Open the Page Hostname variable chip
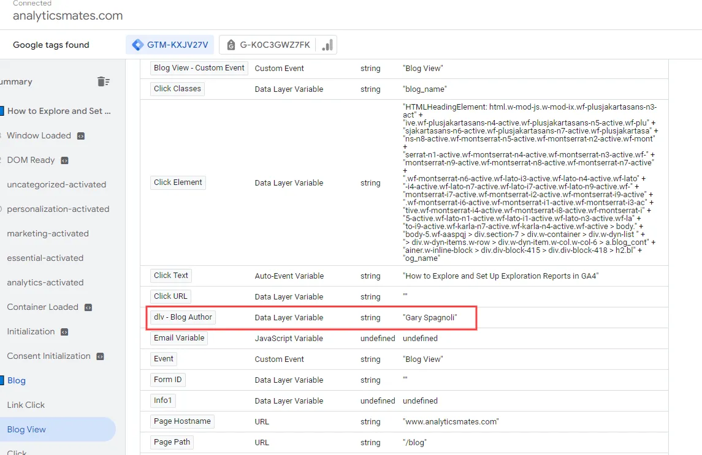Viewport: 702px width, 455px height. click(182, 421)
